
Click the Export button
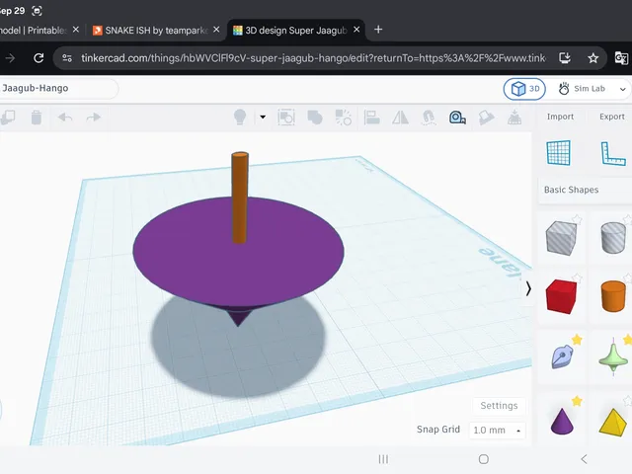612,117
